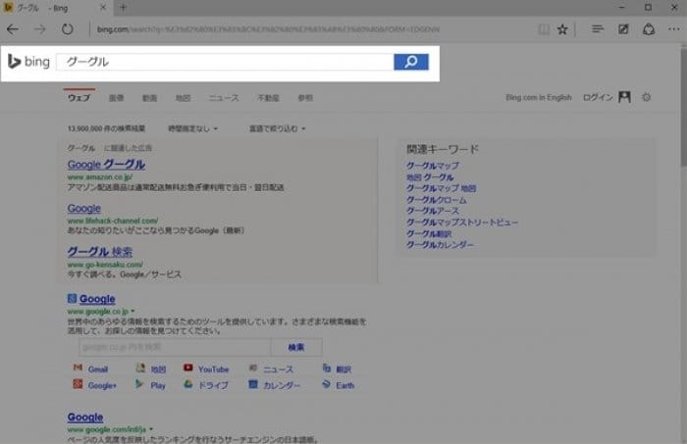The width and height of the screenshot is (687, 444).
Task: Click the YouTube icon sitelink
Action: pyautogui.click(x=188, y=368)
